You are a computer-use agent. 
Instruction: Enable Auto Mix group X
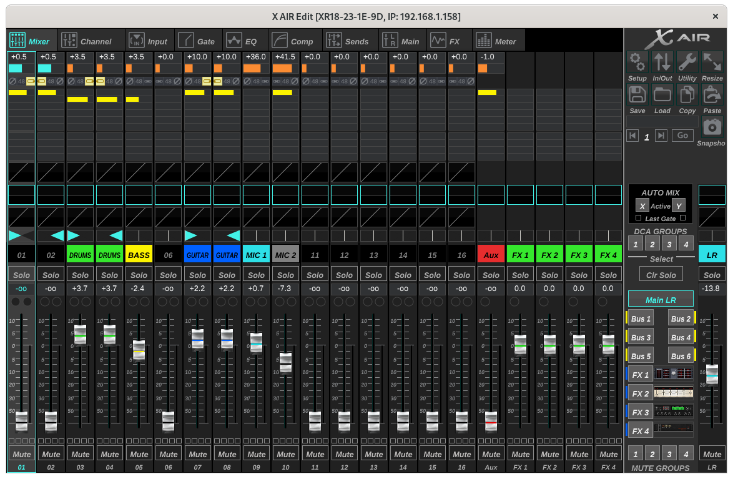[x=642, y=206]
